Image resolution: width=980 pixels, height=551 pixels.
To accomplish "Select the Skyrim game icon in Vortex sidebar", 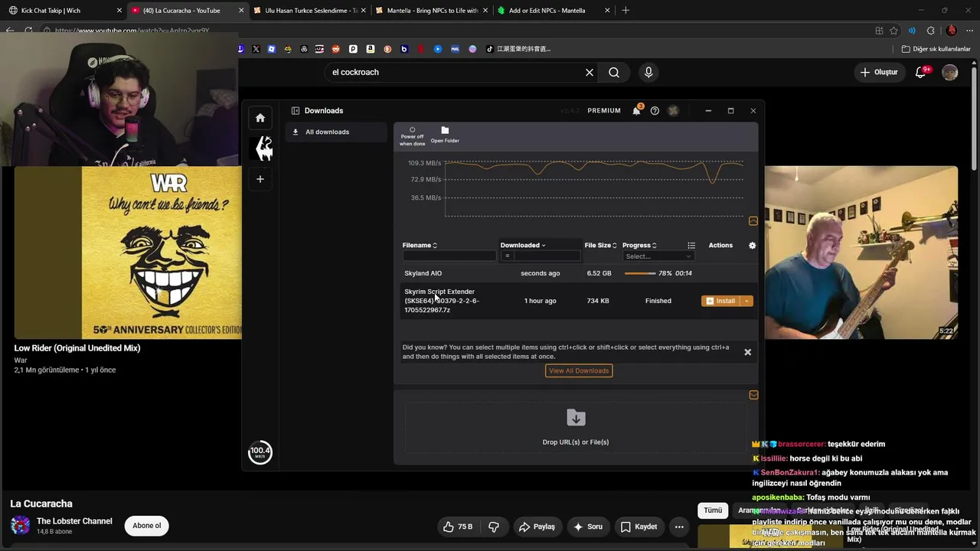I will coord(264,148).
